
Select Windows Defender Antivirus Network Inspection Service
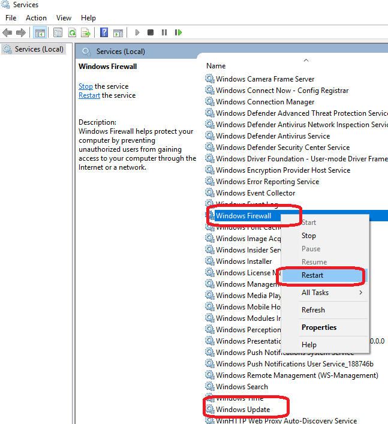pyautogui.click(x=302, y=124)
